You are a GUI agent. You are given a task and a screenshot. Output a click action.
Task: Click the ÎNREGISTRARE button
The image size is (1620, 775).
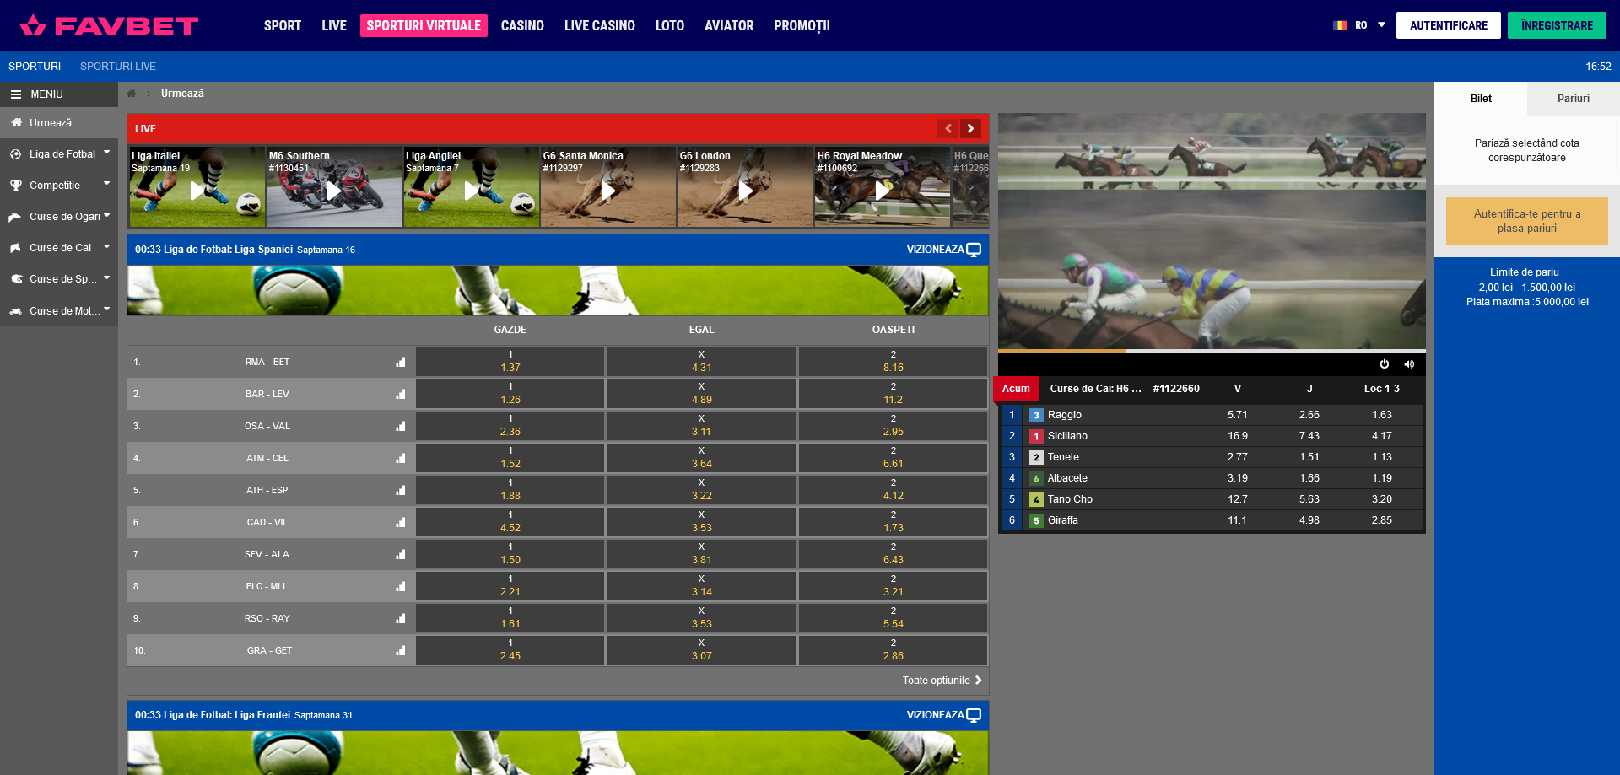coord(1557,25)
